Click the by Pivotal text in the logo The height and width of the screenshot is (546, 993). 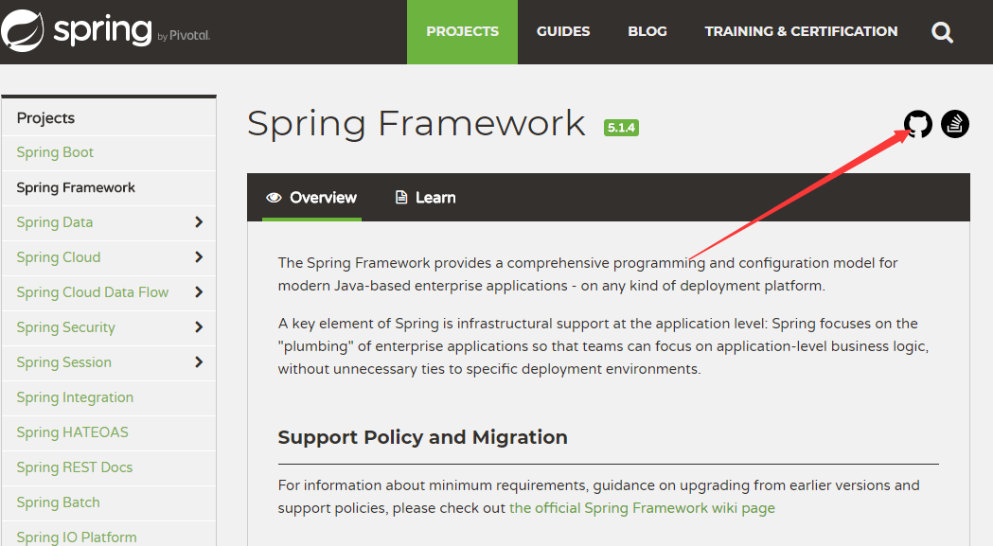coord(184,36)
